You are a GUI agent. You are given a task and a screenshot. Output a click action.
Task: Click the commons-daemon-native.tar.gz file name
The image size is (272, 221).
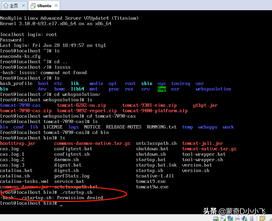point(92,143)
